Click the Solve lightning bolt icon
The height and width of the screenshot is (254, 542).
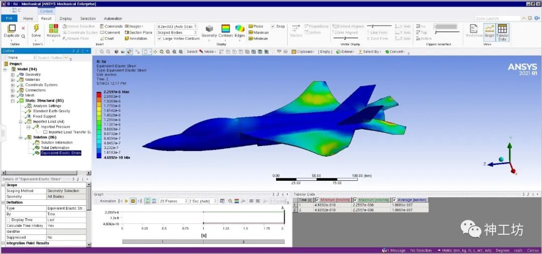click(x=36, y=29)
